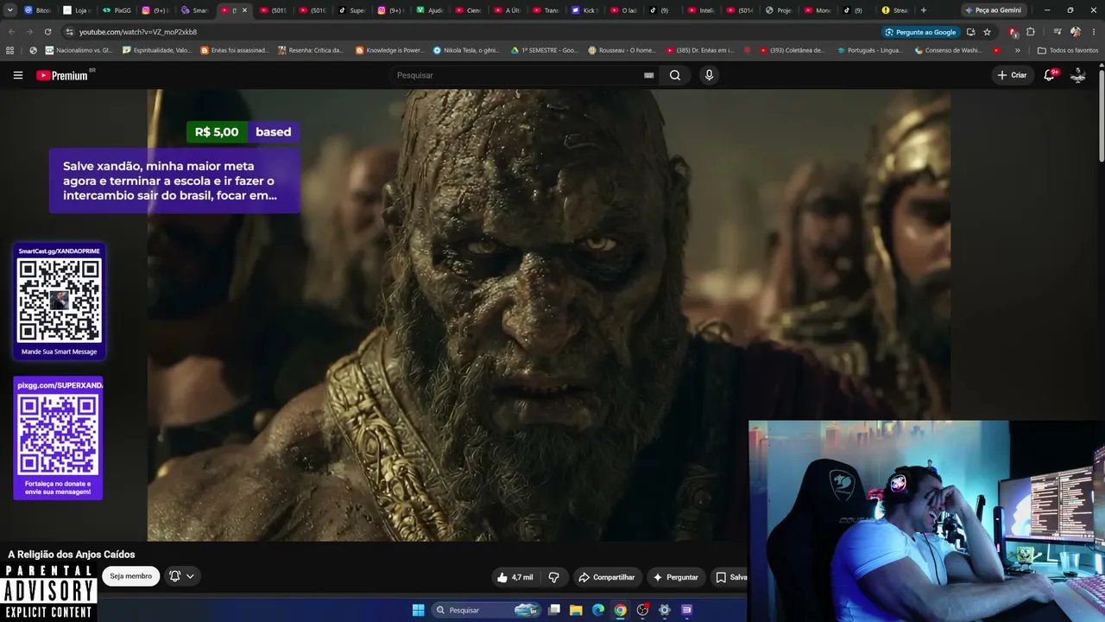This screenshot has height=622, width=1105.
Task: Open the Nikola Tesla bookmark
Action: (466, 50)
